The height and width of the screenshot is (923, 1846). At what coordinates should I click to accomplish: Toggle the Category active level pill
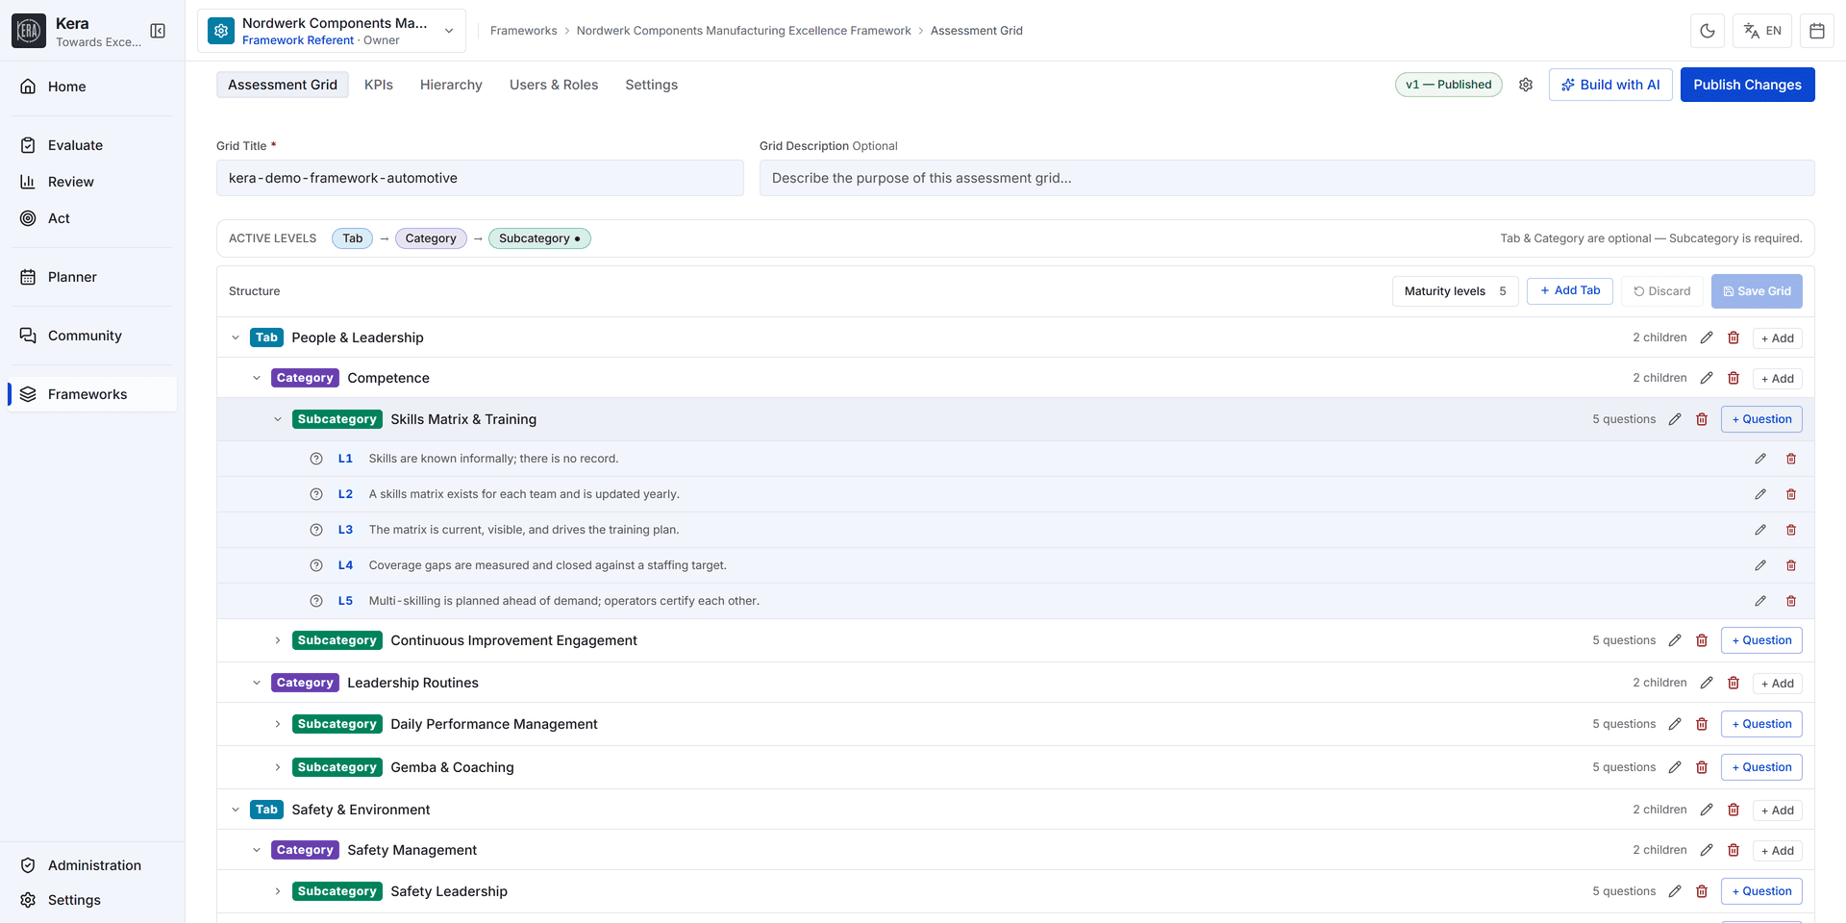click(x=431, y=238)
